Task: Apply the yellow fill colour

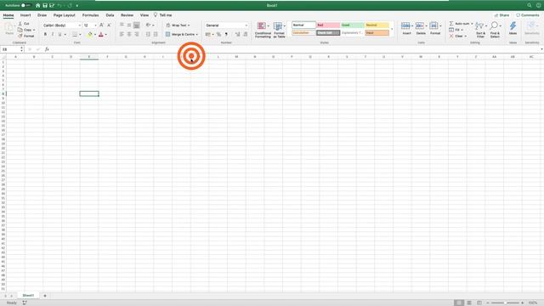Action: tap(90, 34)
